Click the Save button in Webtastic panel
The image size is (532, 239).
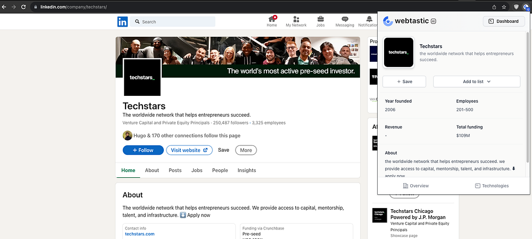click(404, 81)
